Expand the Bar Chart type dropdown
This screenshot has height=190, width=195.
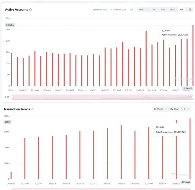176,109
